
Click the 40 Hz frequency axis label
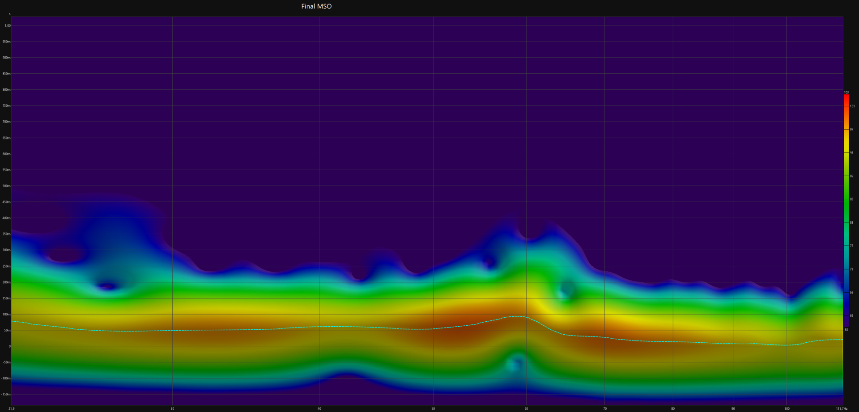pyautogui.click(x=319, y=408)
